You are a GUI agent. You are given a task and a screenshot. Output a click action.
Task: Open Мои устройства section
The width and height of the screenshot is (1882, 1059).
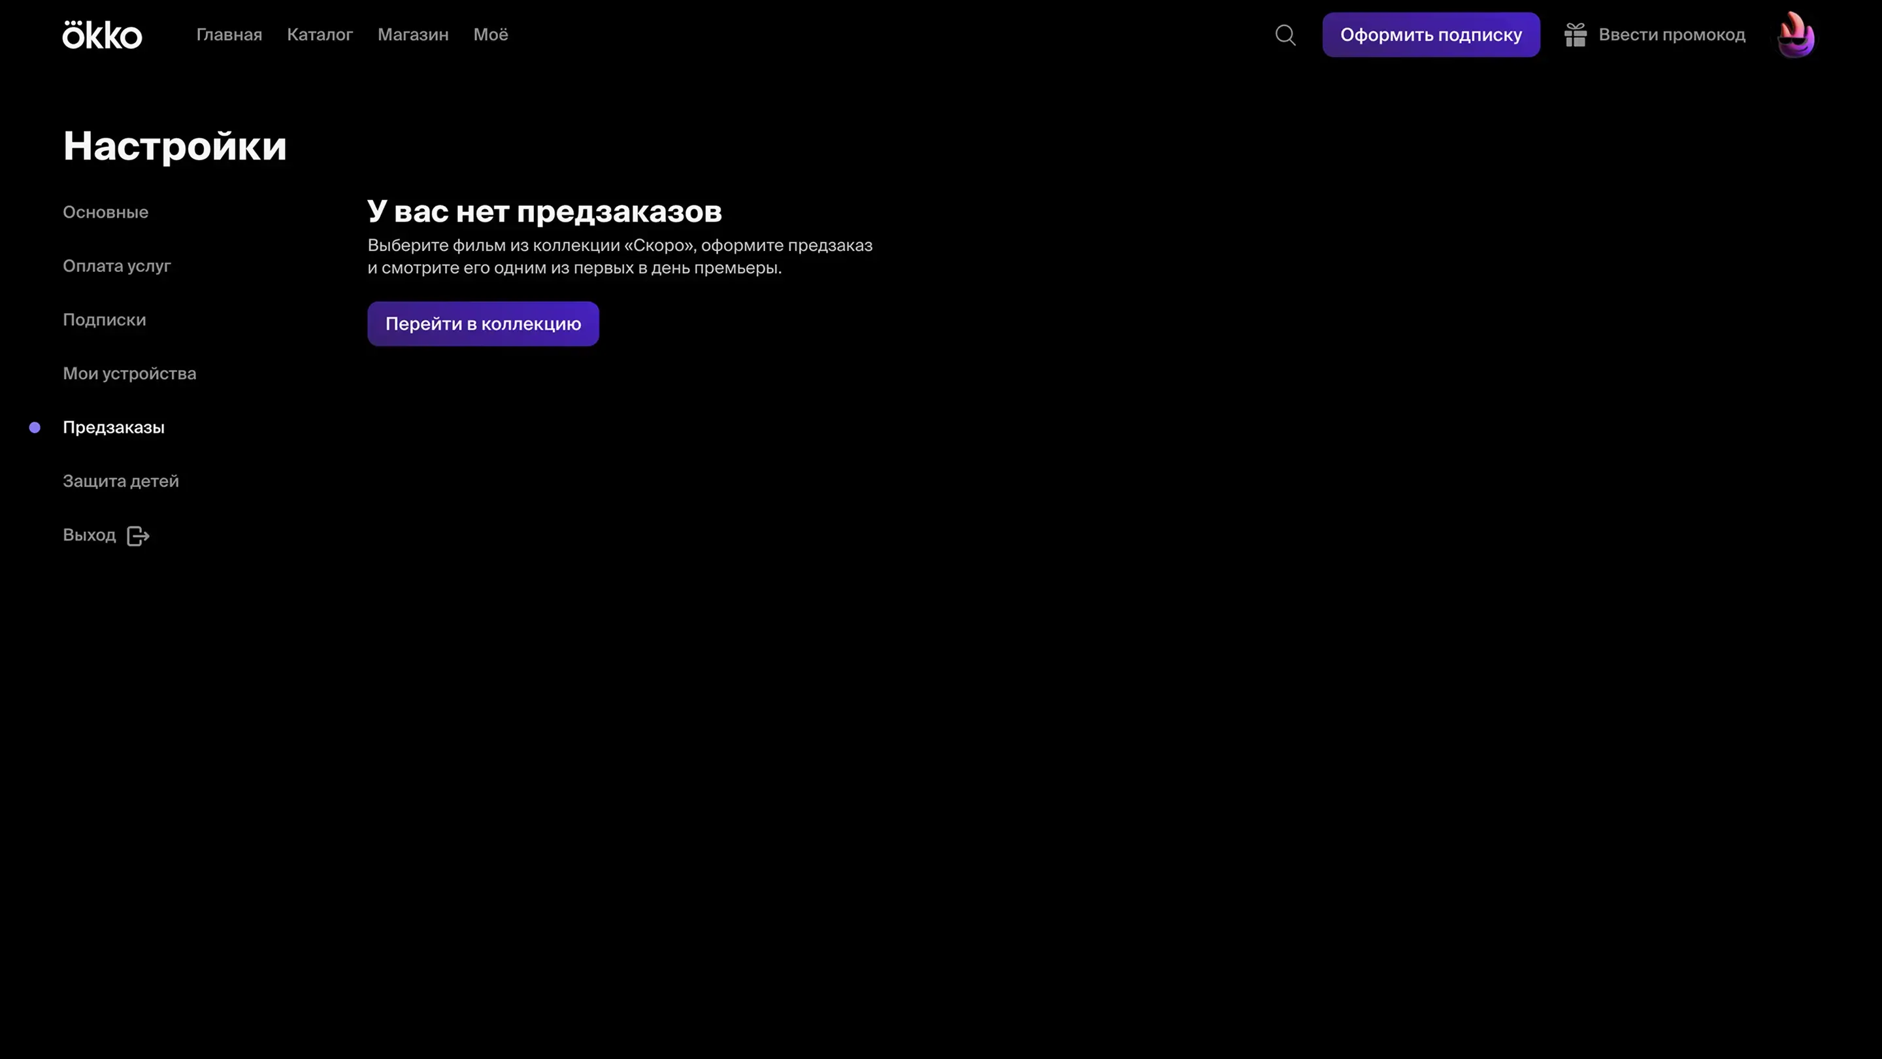point(129,373)
